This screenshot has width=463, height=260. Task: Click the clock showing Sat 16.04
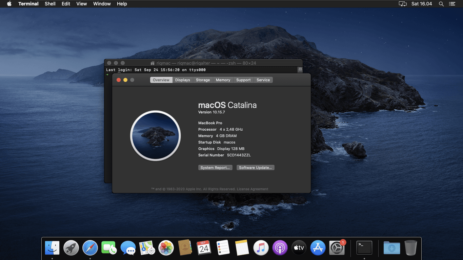(x=422, y=4)
